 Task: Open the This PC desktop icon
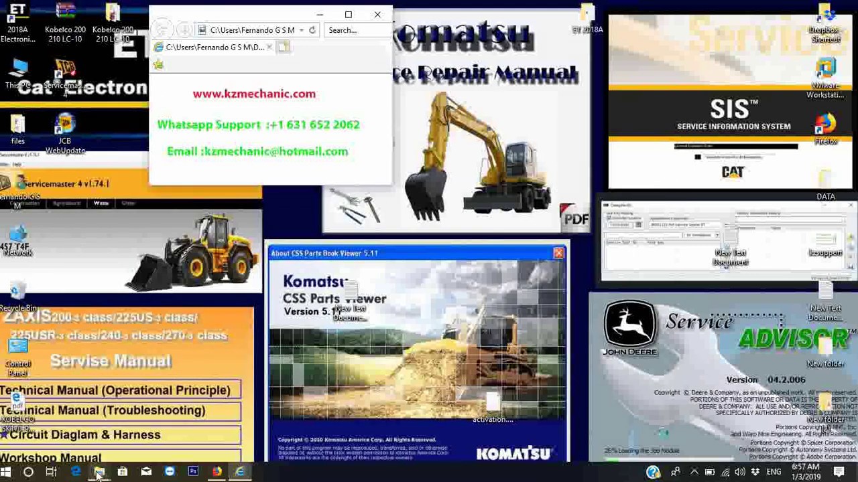[x=18, y=74]
